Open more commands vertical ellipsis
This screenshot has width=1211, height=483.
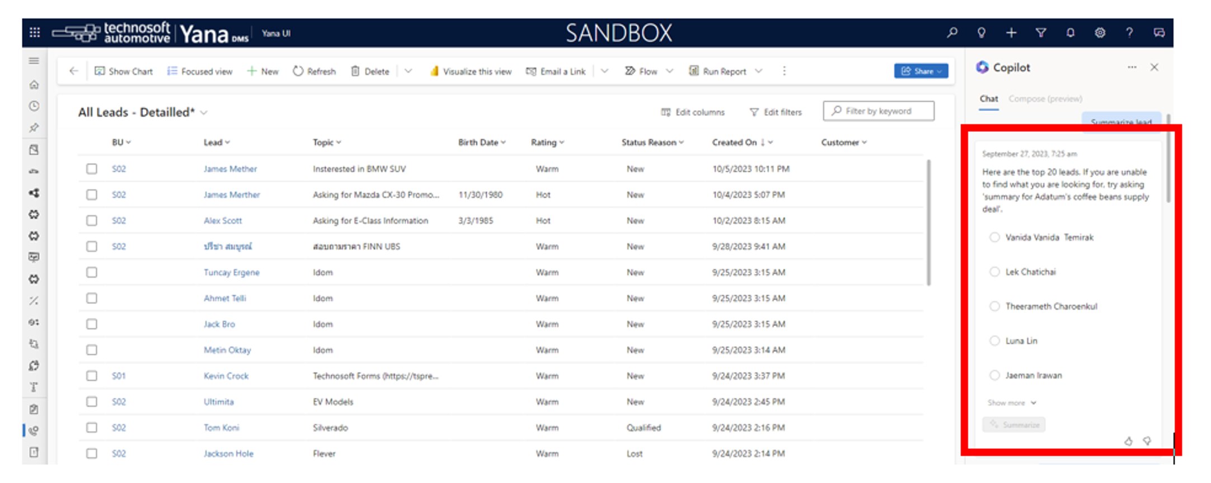(784, 71)
